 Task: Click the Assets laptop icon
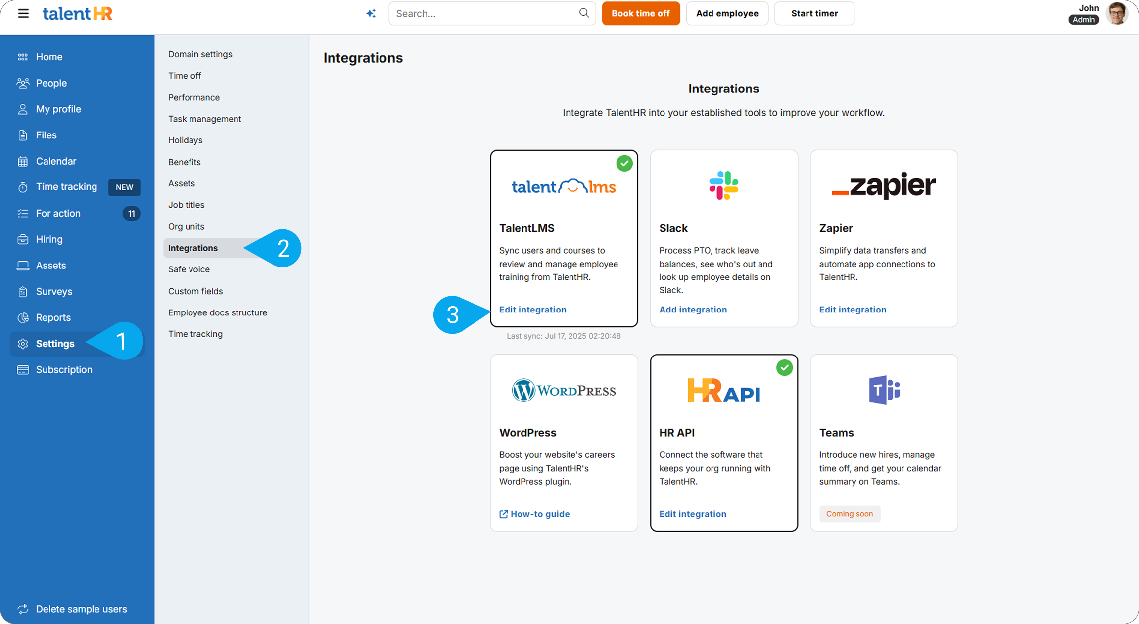(x=23, y=266)
